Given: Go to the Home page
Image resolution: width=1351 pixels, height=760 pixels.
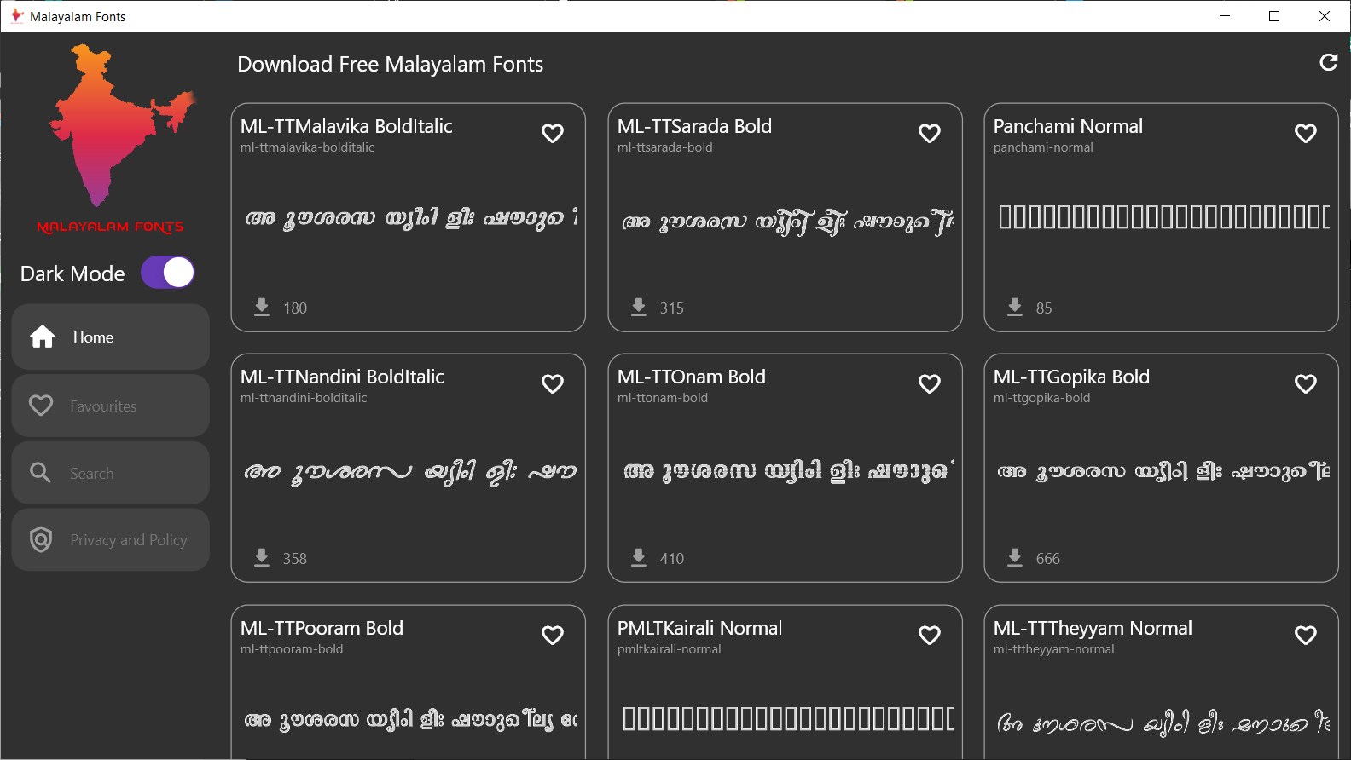Looking at the screenshot, I should tap(111, 337).
